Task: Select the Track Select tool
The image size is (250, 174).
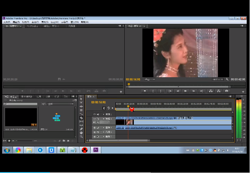Action: pyautogui.click(x=81, y=103)
